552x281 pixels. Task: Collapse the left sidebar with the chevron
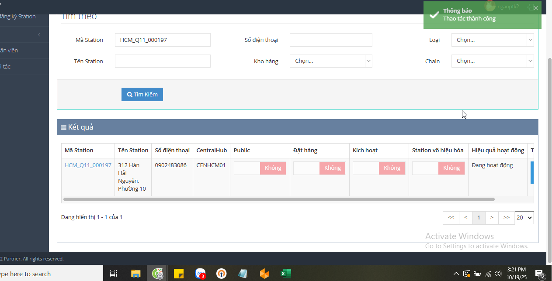point(39,34)
